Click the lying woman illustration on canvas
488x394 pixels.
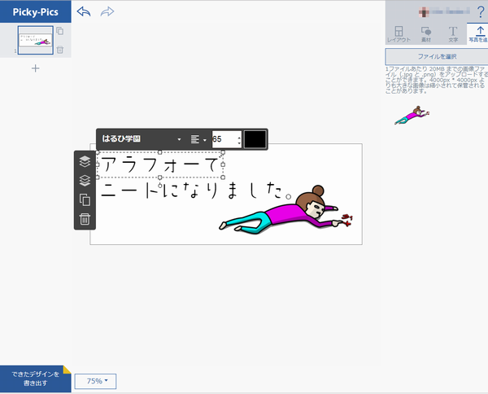pyautogui.click(x=285, y=209)
